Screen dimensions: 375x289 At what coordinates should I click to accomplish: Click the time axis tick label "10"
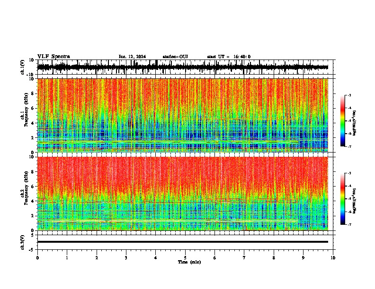pyautogui.click(x=333, y=258)
